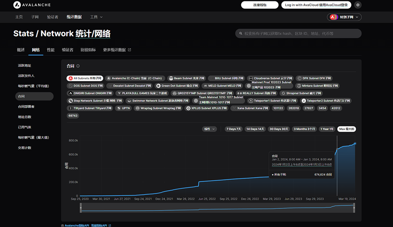Click the info icon beside 合同 title
393x227 pixels.
click(78, 66)
